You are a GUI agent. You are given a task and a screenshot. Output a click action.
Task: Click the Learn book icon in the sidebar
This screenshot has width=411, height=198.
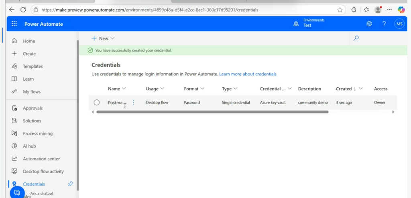pos(14,79)
